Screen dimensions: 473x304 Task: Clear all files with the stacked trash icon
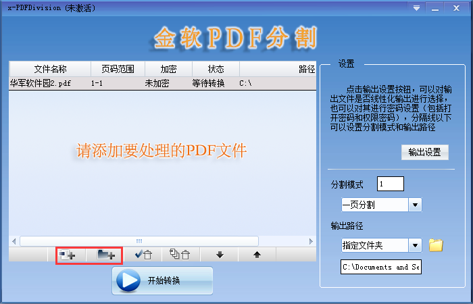180,255
